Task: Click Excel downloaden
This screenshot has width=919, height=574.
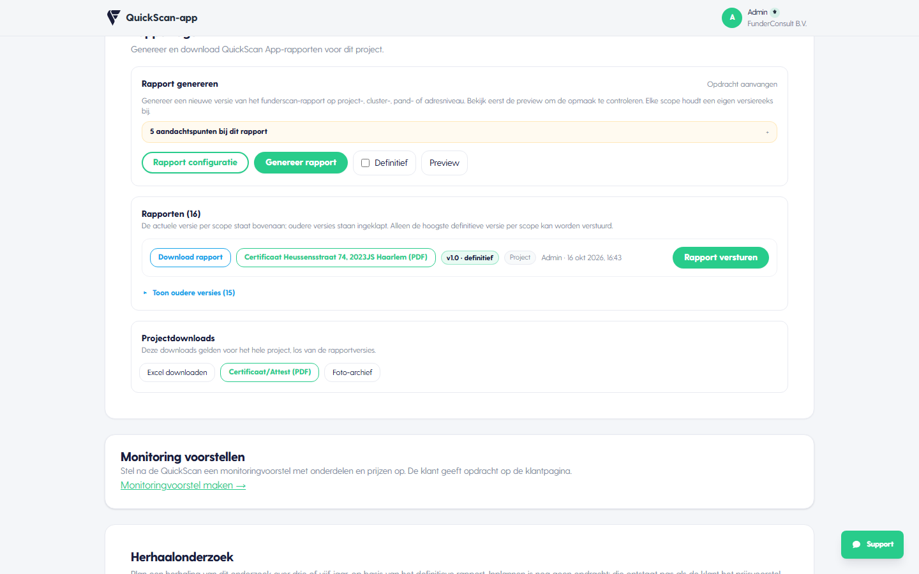Action: click(x=177, y=372)
